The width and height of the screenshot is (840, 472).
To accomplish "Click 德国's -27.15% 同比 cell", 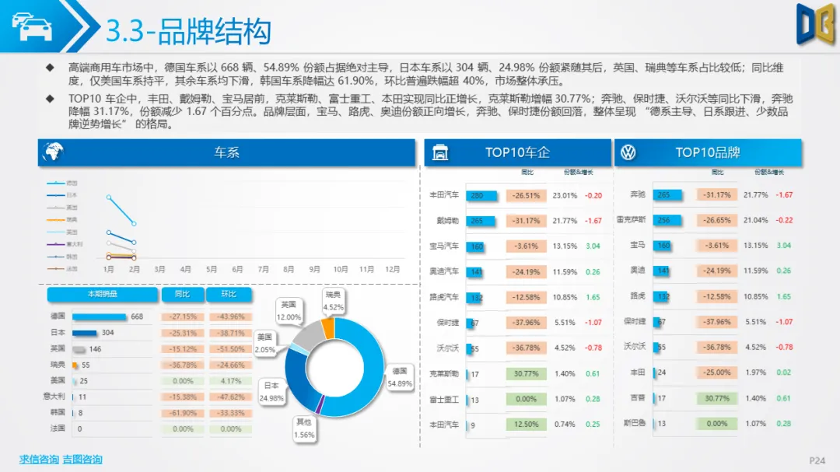I will pos(183,316).
